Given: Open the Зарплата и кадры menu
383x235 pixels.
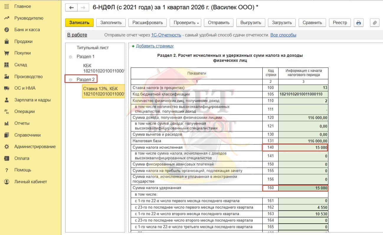Looking at the screenshot, I should pos(32,100).
